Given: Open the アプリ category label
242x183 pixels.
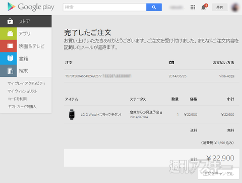Looking at the screenshot, I should click(25, 34).
